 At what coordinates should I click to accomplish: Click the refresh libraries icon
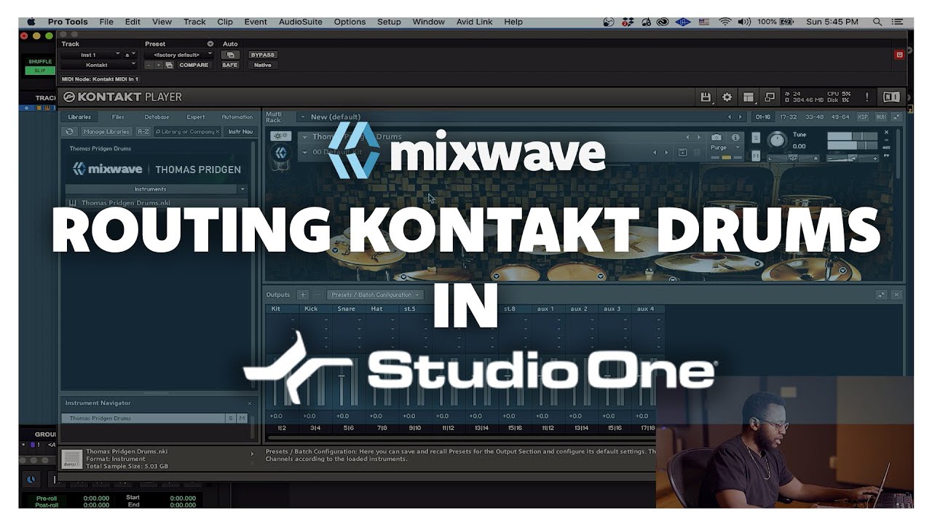click(x=69, y=132)
